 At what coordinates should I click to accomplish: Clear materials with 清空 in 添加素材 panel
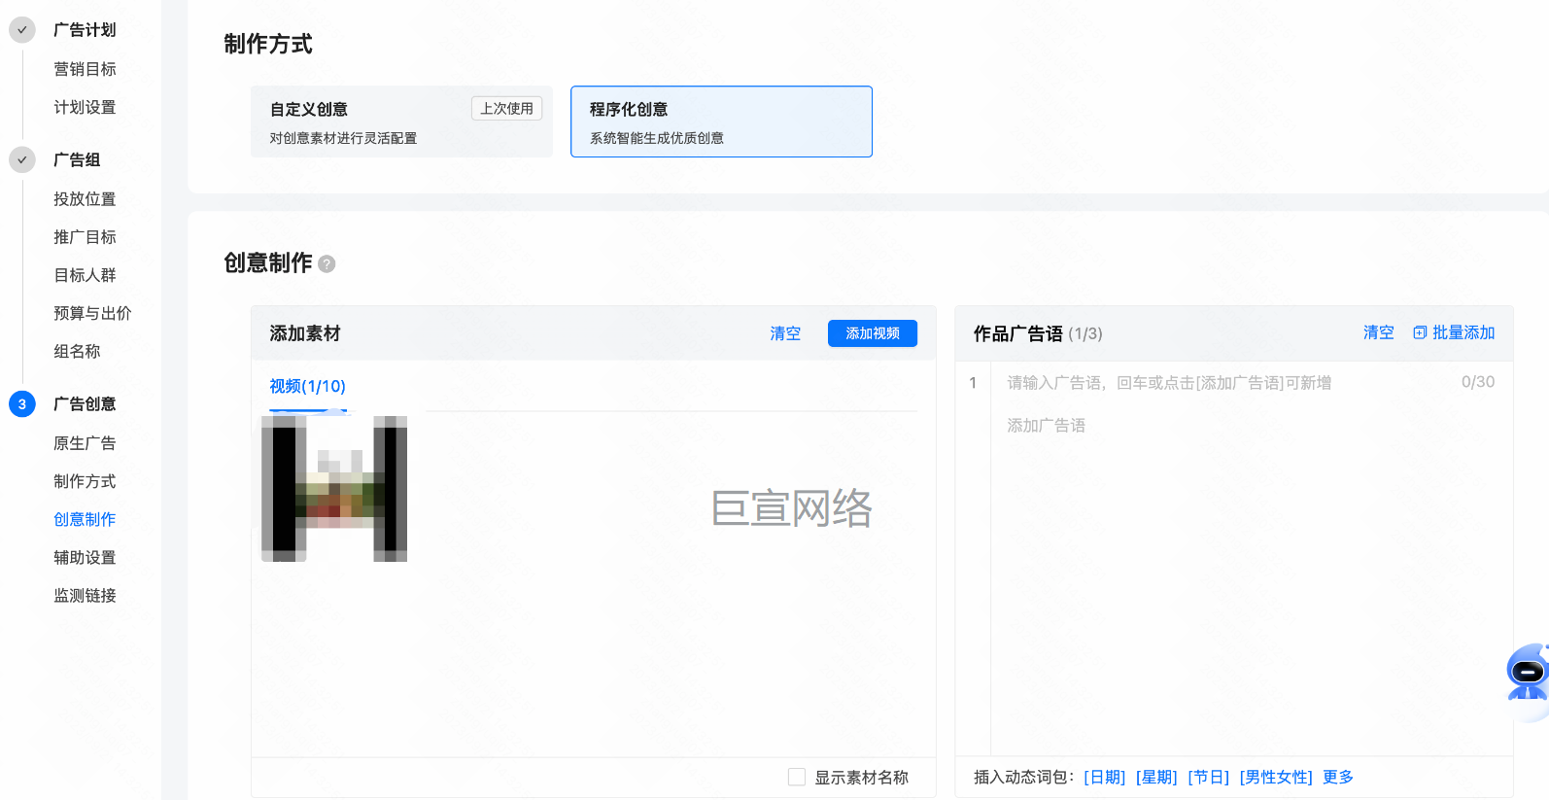pyautogui.click(x=785, y=333)
